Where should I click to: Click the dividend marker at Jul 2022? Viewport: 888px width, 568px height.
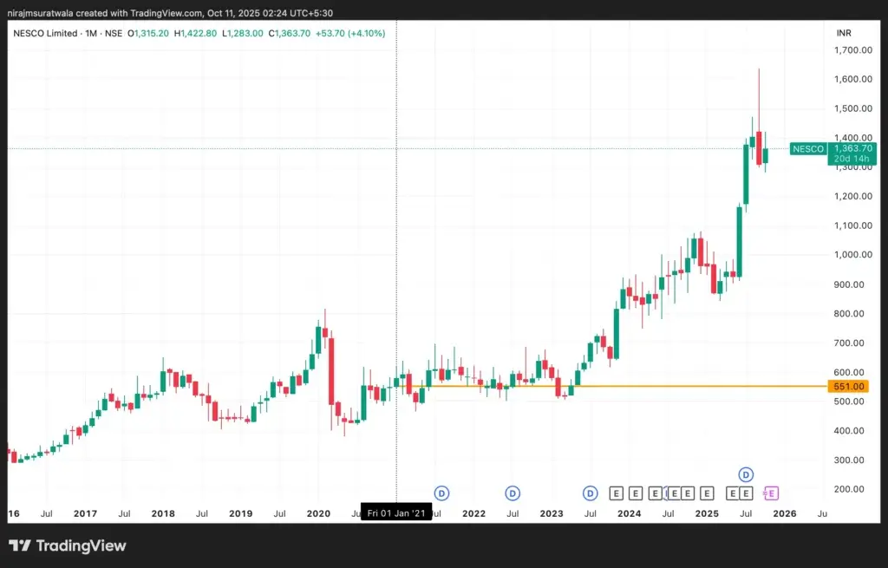point(513,493)
